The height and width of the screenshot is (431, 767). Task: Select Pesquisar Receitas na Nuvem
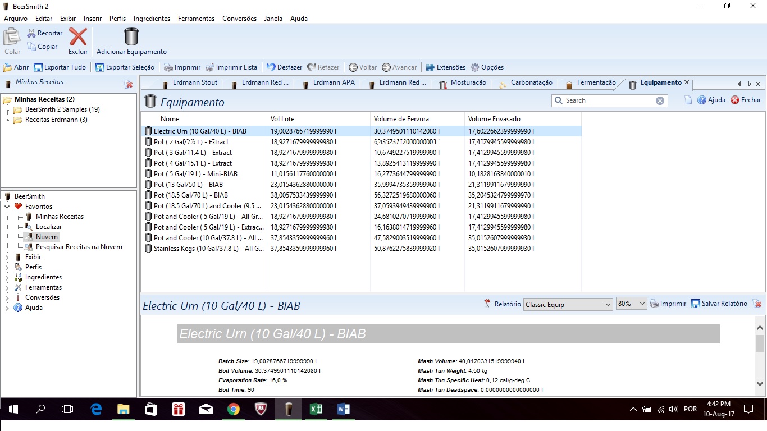point(79,247)
